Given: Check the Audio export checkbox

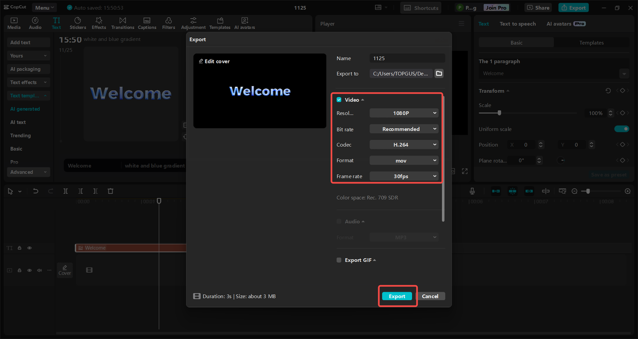Looking at the screenshot, I should 339,221.
